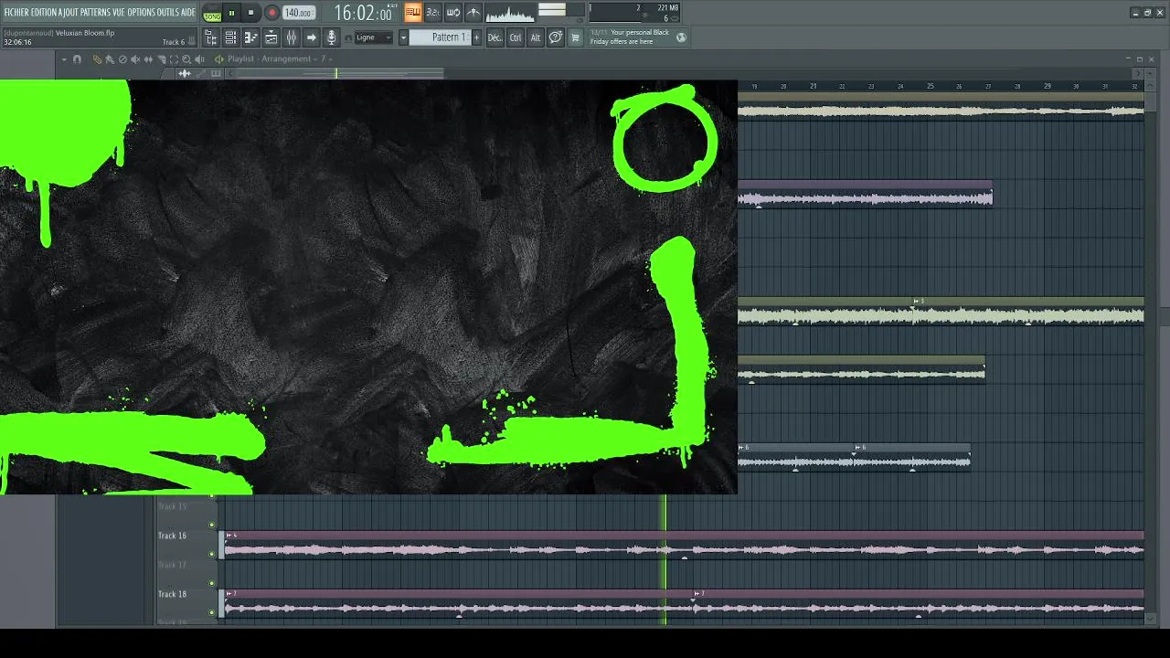Pause playback with the pause button
The height and width of the screenshot is (658, 1170).
tap(231, 13)
